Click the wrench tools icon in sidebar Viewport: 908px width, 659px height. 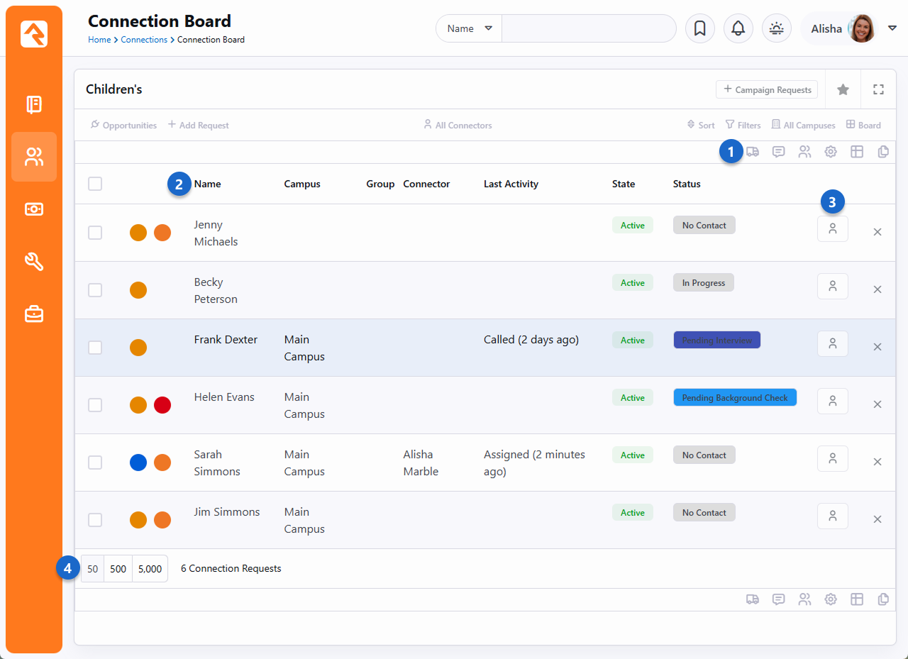(34, 262)
